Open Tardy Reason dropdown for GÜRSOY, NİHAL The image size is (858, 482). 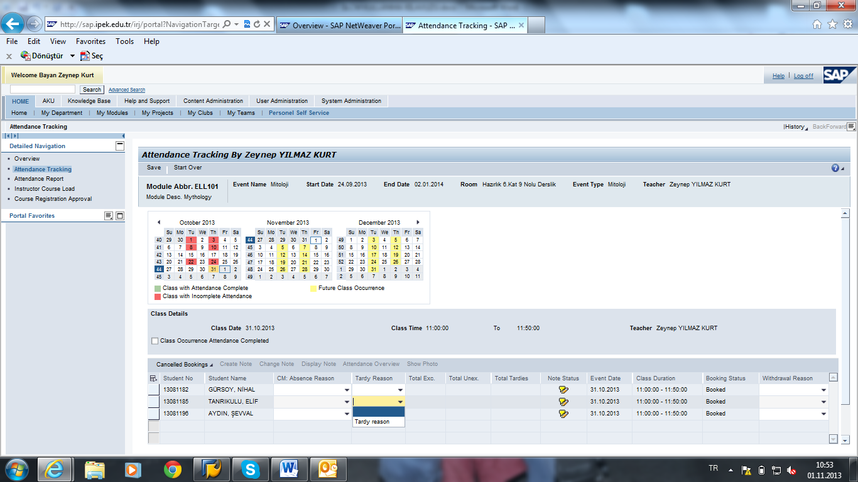click(x=400, y=390)
